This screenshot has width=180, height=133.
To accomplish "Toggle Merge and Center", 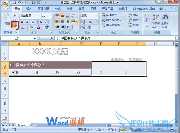I will click(73, 22).
